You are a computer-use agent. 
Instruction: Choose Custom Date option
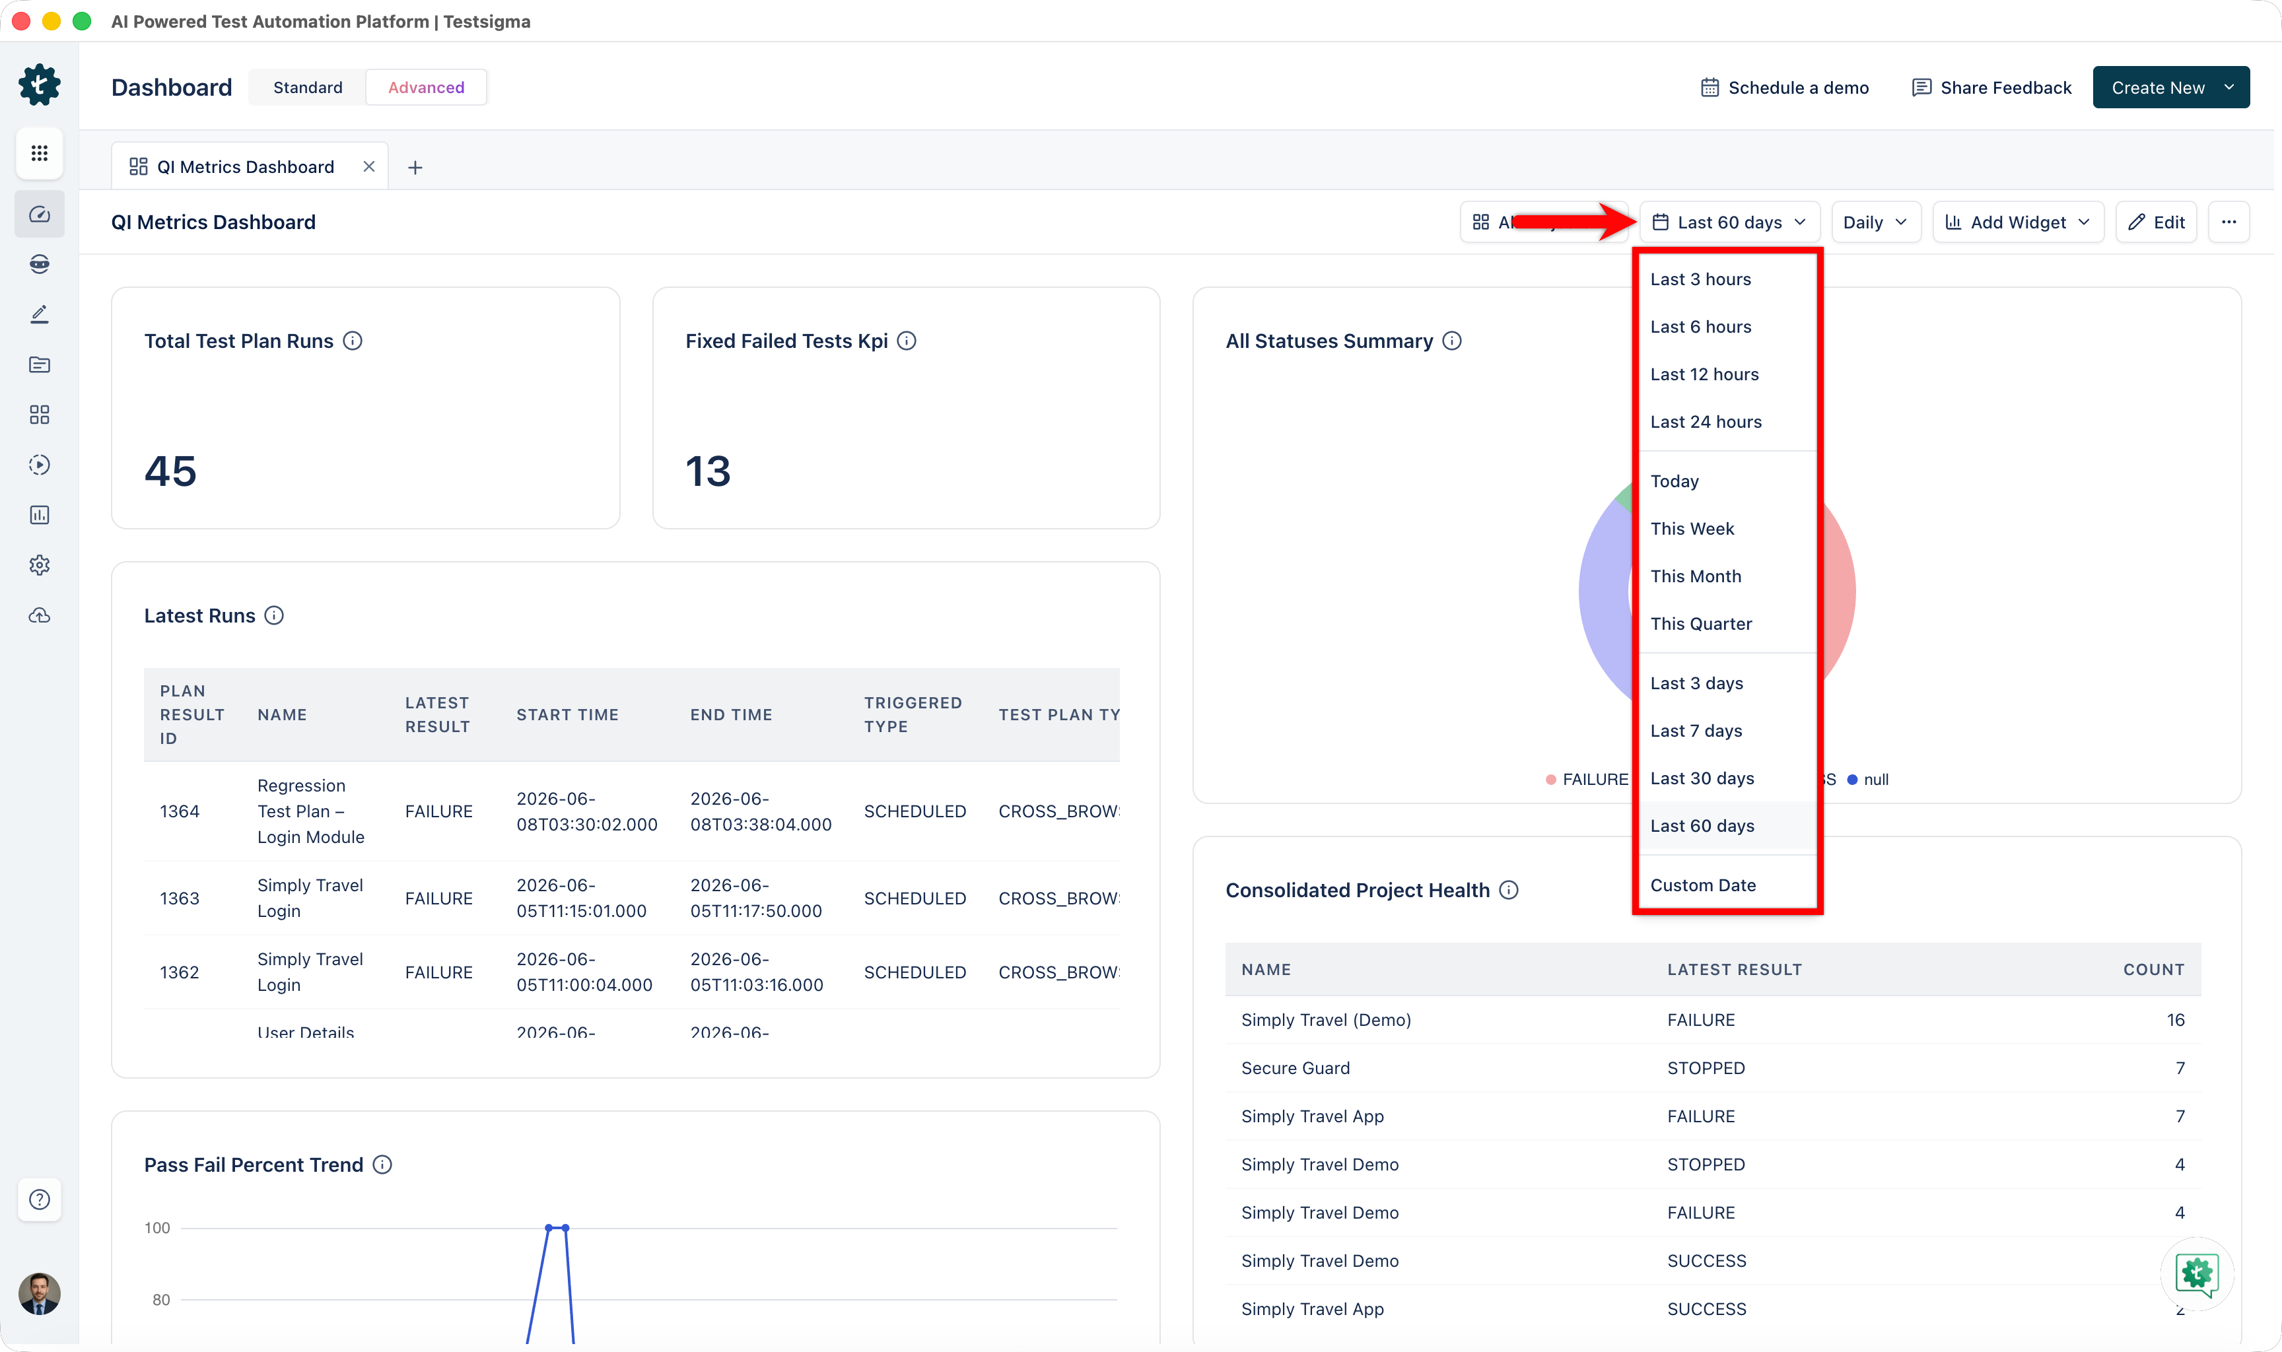point(1727,885)
